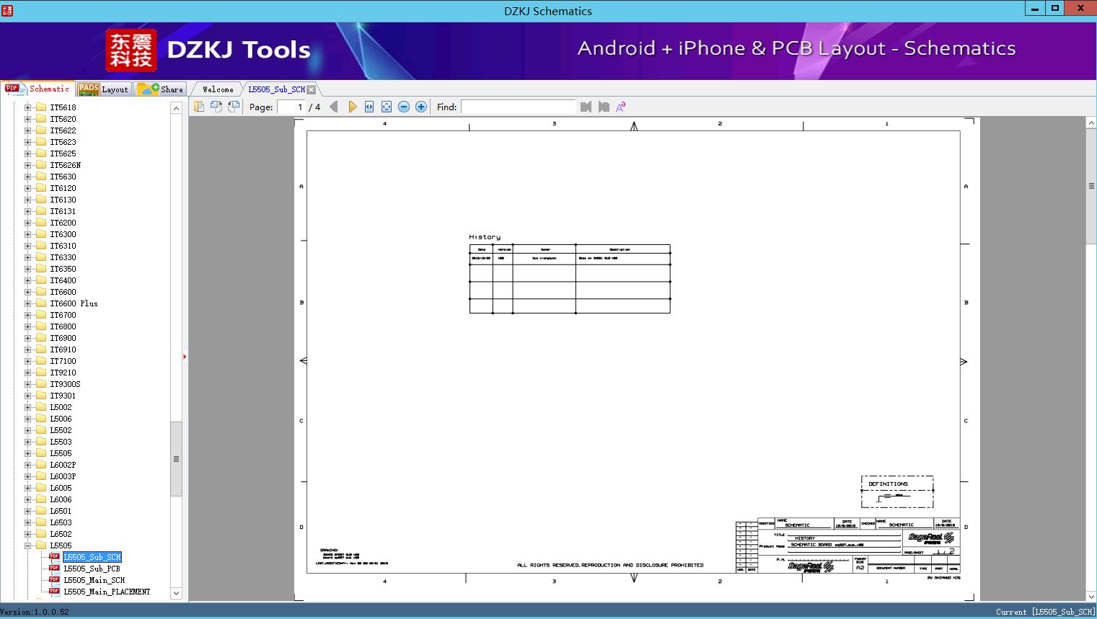The image size is (1097, 619).
Task: Select the L6501 folder
Action: pyautogui.click(x=61, y=511)
